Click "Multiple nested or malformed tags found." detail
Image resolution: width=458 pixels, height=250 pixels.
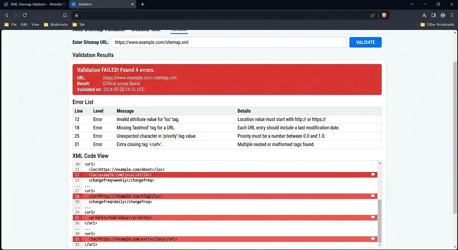[276, 144]
